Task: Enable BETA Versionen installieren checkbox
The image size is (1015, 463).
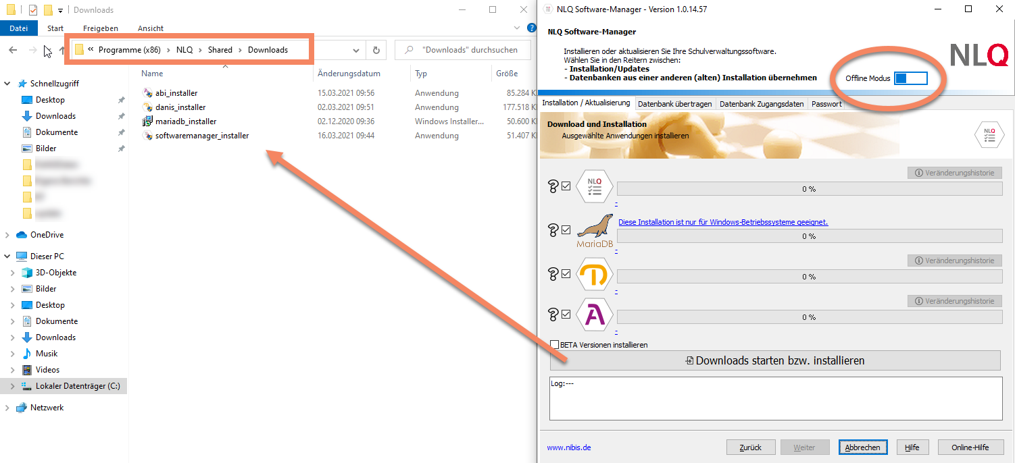Action: tap(555, 345)
